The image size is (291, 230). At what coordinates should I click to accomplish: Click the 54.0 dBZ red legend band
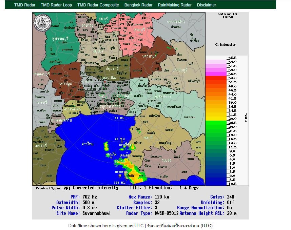click(216, 78)
